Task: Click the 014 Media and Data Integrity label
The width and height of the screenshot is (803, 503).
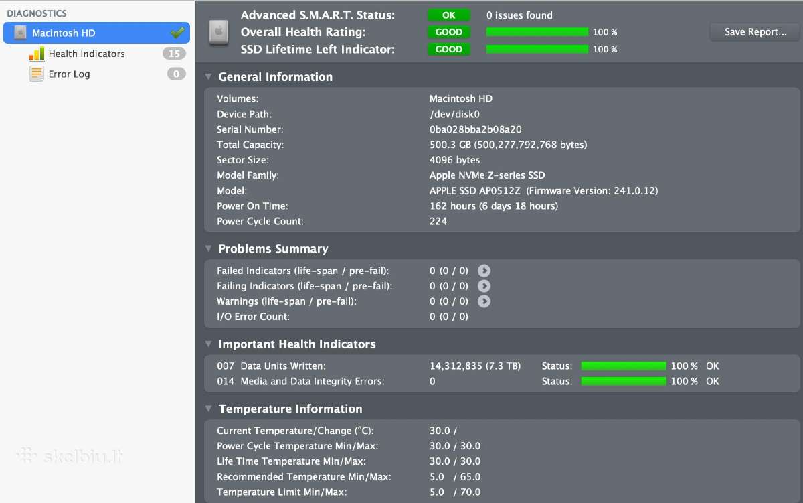Action: pos(300,381)
